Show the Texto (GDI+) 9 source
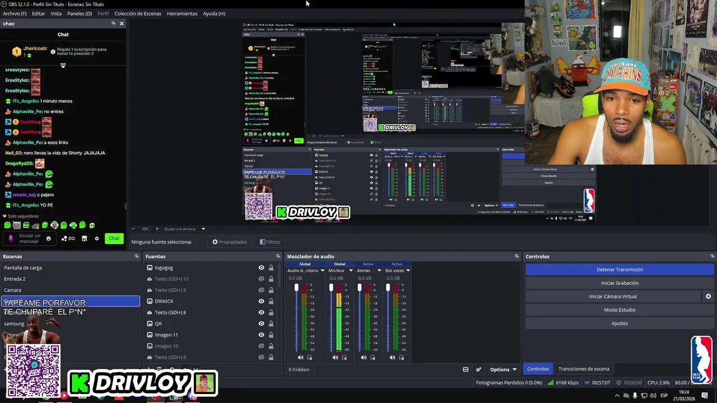 pos(261,290)
